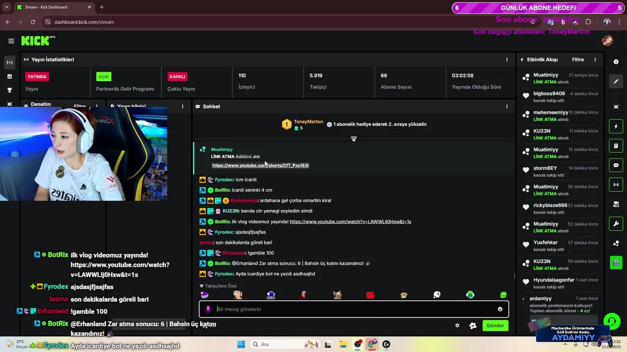Open Denetim panel three-dot menu

96,106
